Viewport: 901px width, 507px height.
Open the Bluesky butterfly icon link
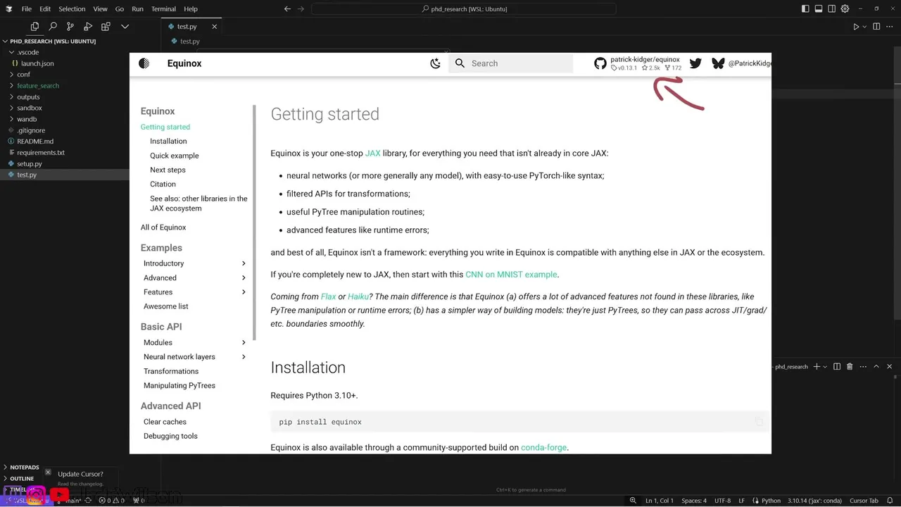coord(718,63)
